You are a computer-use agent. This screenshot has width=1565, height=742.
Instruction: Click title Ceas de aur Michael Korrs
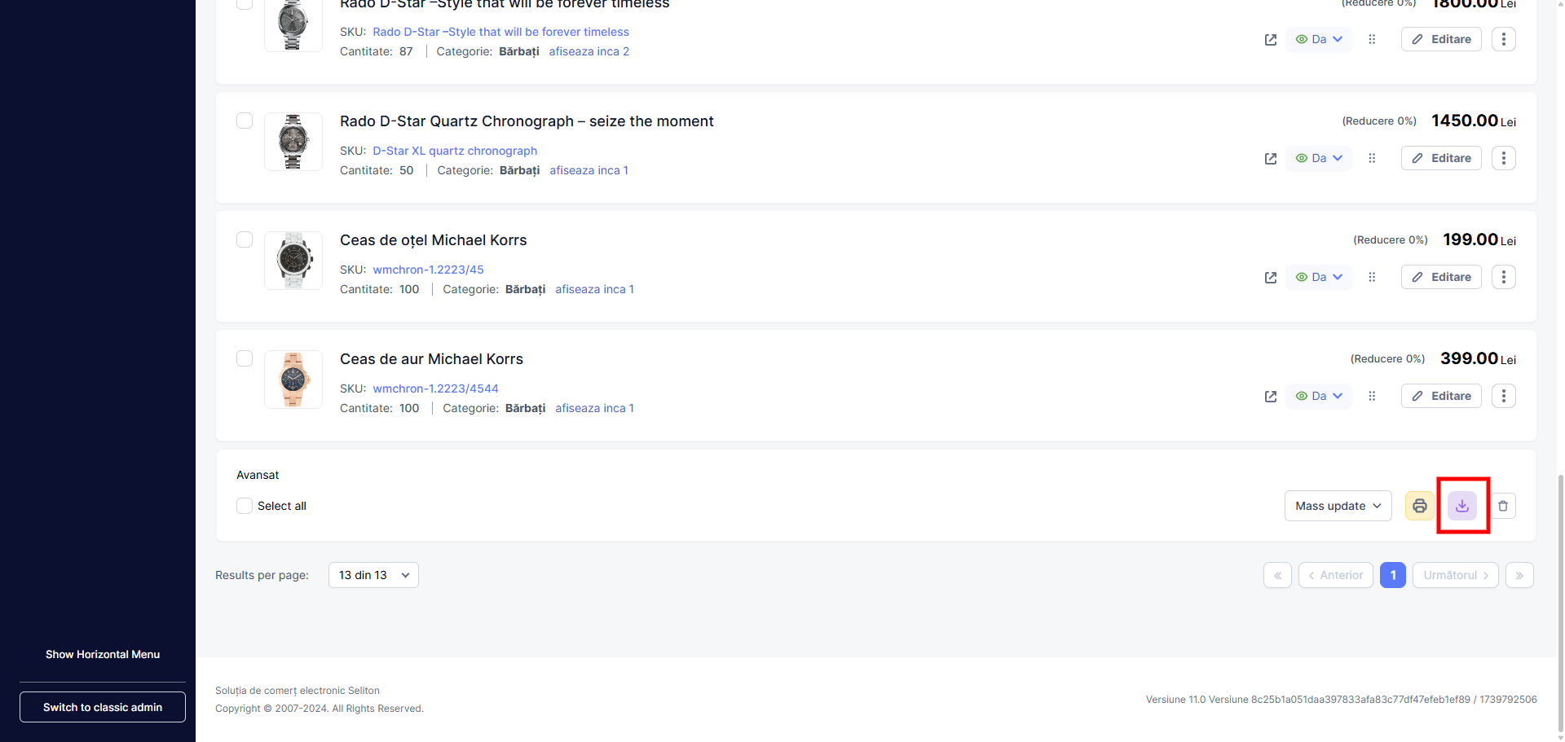pos(431,359)
